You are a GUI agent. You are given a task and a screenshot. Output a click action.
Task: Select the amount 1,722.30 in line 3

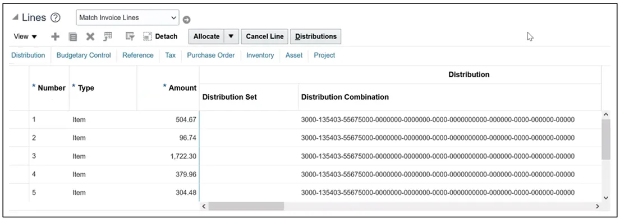click(x=183, y=156)
